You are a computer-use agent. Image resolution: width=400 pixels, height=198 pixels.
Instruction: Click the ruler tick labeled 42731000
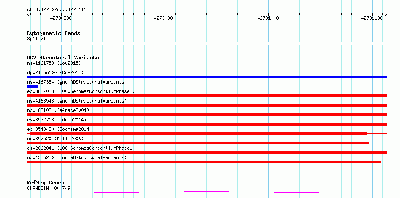268,18
